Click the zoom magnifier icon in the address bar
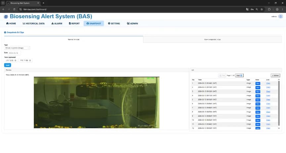Viewport: 286px width, 153px height. [257, 9]
